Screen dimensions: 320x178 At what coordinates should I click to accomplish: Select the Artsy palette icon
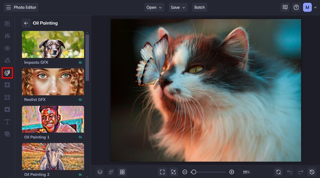coord(7,73)
